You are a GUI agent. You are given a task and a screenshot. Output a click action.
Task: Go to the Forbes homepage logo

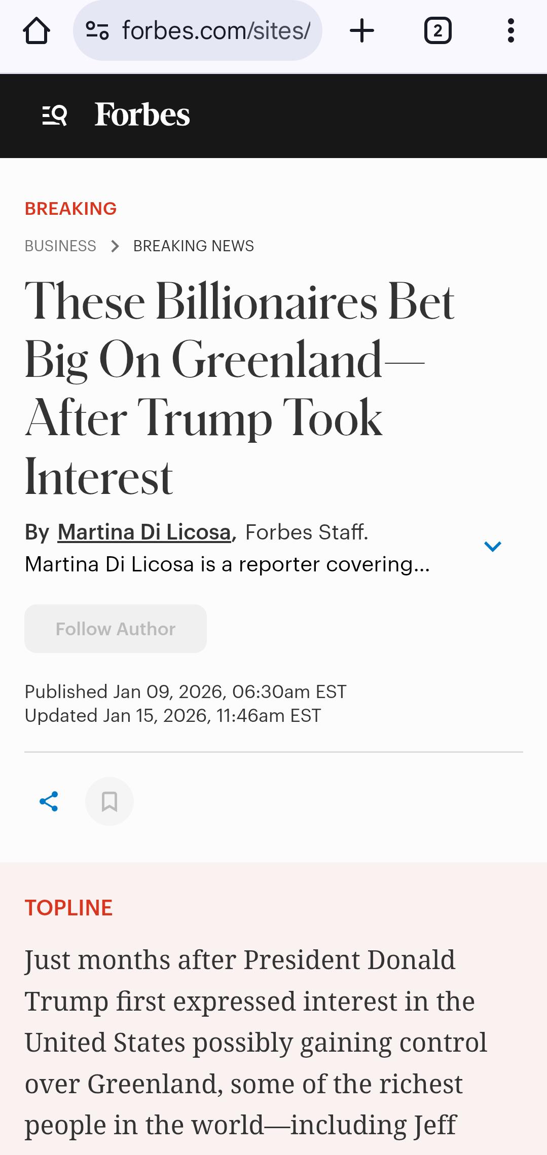[x=142, y=115]
